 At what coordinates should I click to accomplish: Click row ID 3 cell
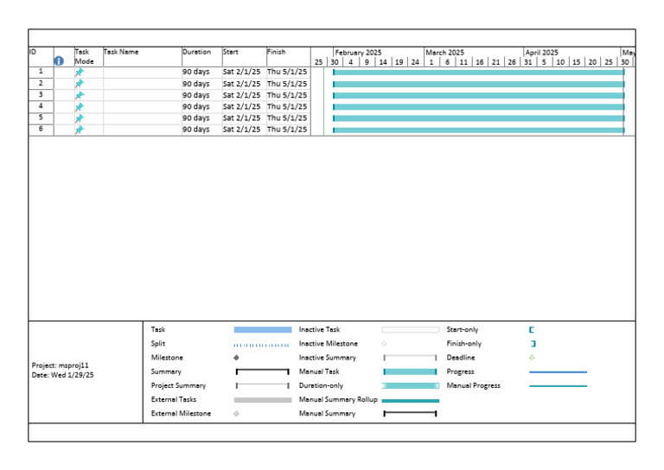pyautogui.click(x=41, y=95)
